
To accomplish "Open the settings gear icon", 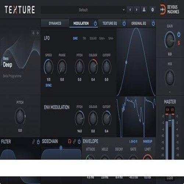I will click(152, 10).
